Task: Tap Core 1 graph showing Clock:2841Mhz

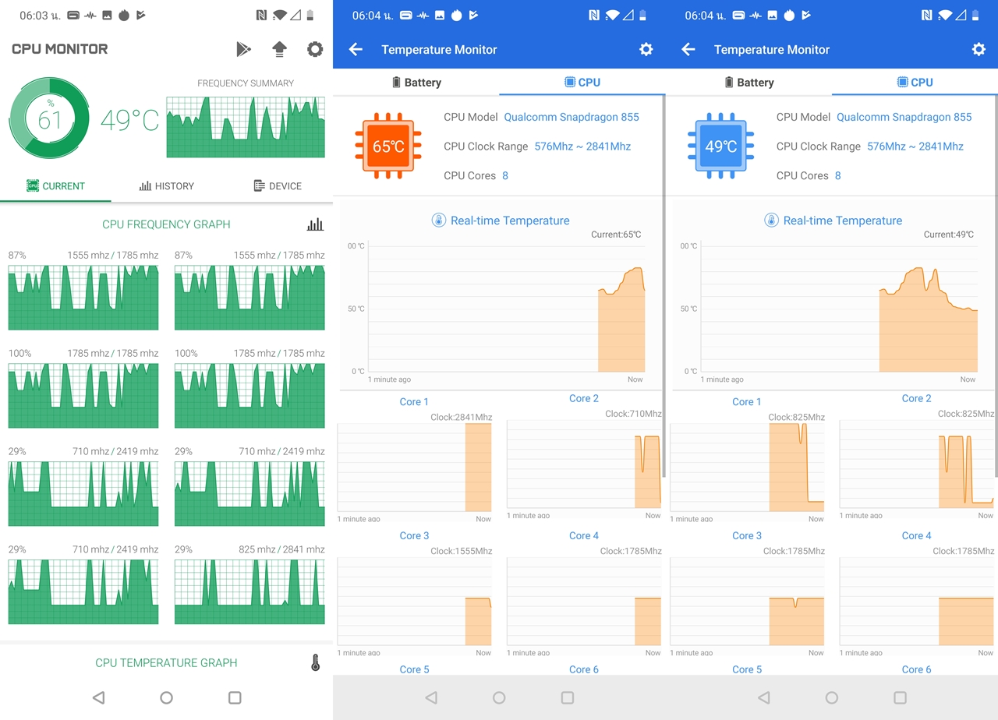Action: (x=415, y=468)
